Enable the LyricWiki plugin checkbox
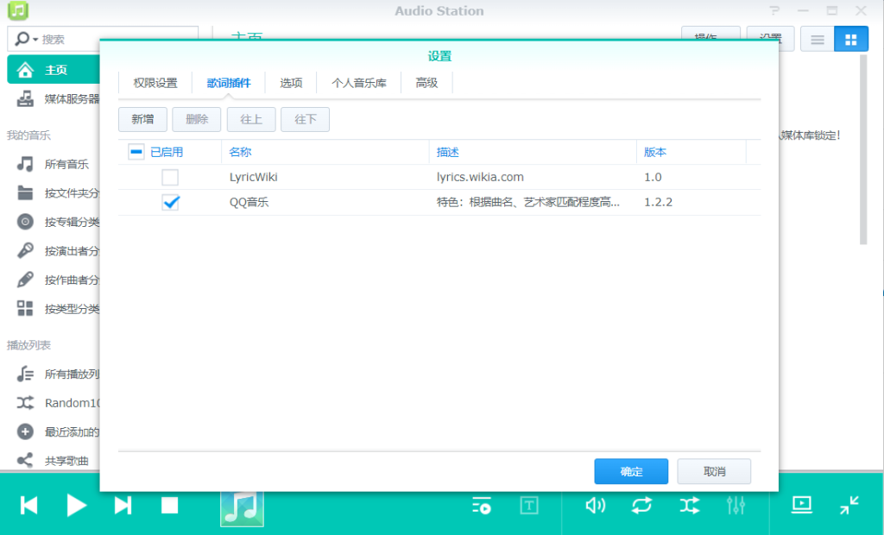Image resolution: width=884 pixels, height=535 pixels. 171,178
